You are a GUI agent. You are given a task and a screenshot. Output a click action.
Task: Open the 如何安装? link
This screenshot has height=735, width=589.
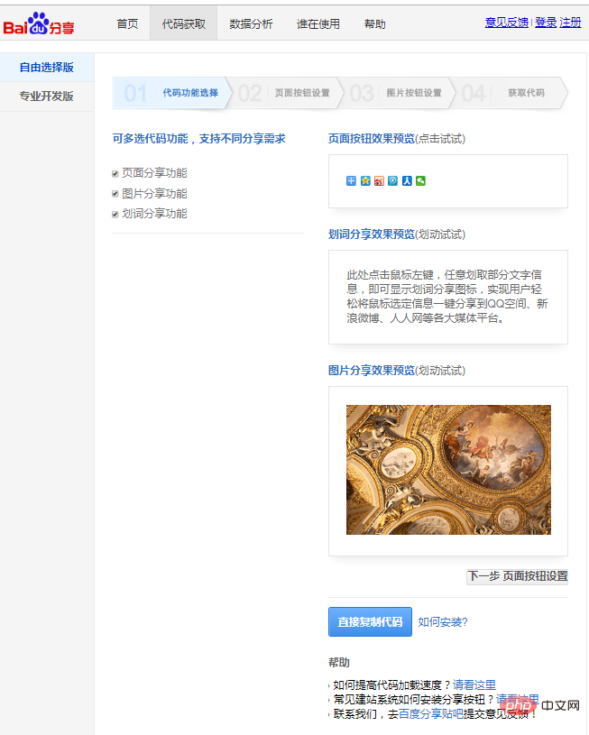443,622
